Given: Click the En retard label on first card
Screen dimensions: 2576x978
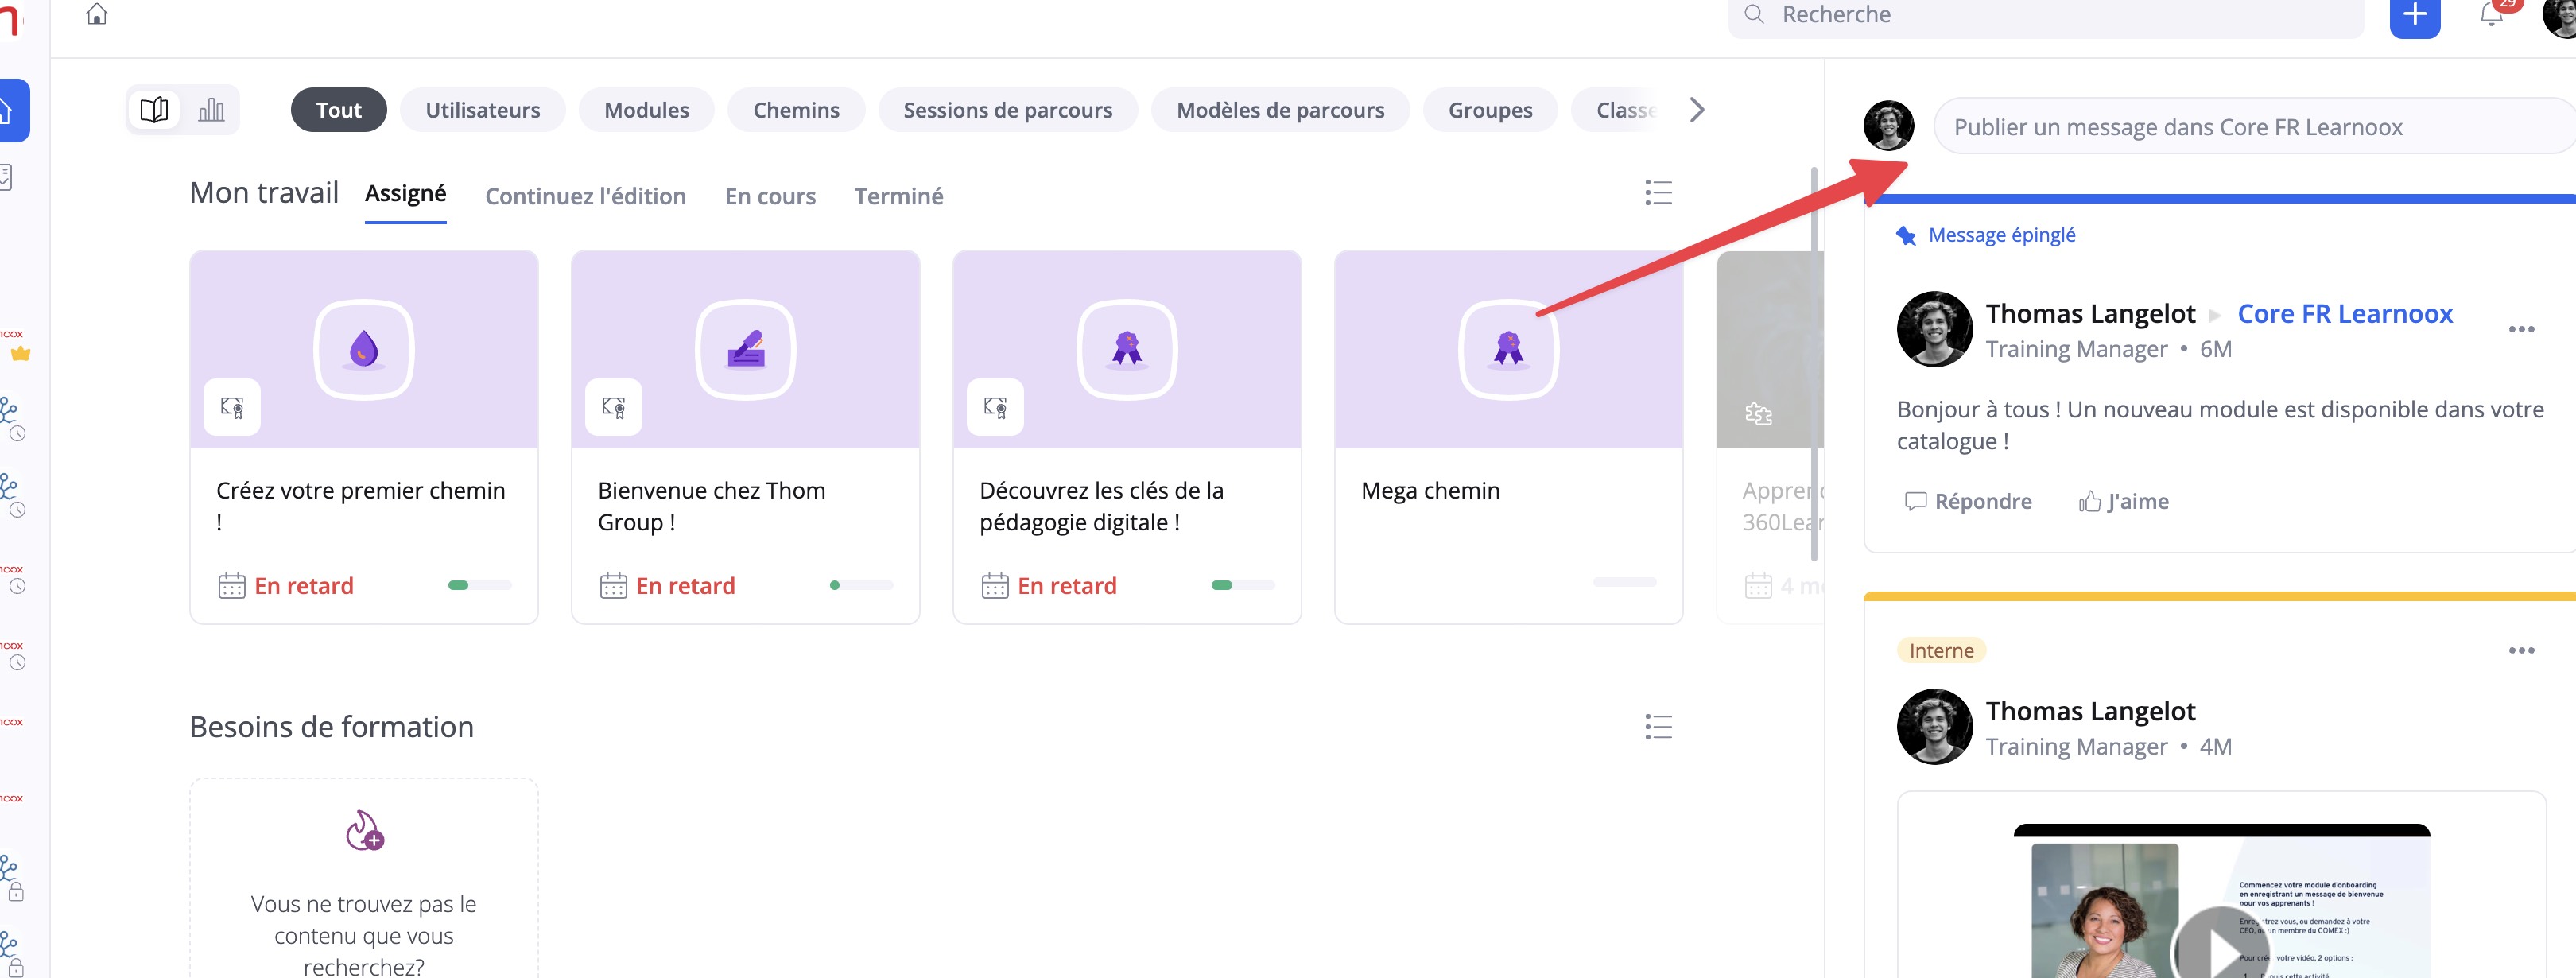Looking at the screenshot, I should click(304, 586).
